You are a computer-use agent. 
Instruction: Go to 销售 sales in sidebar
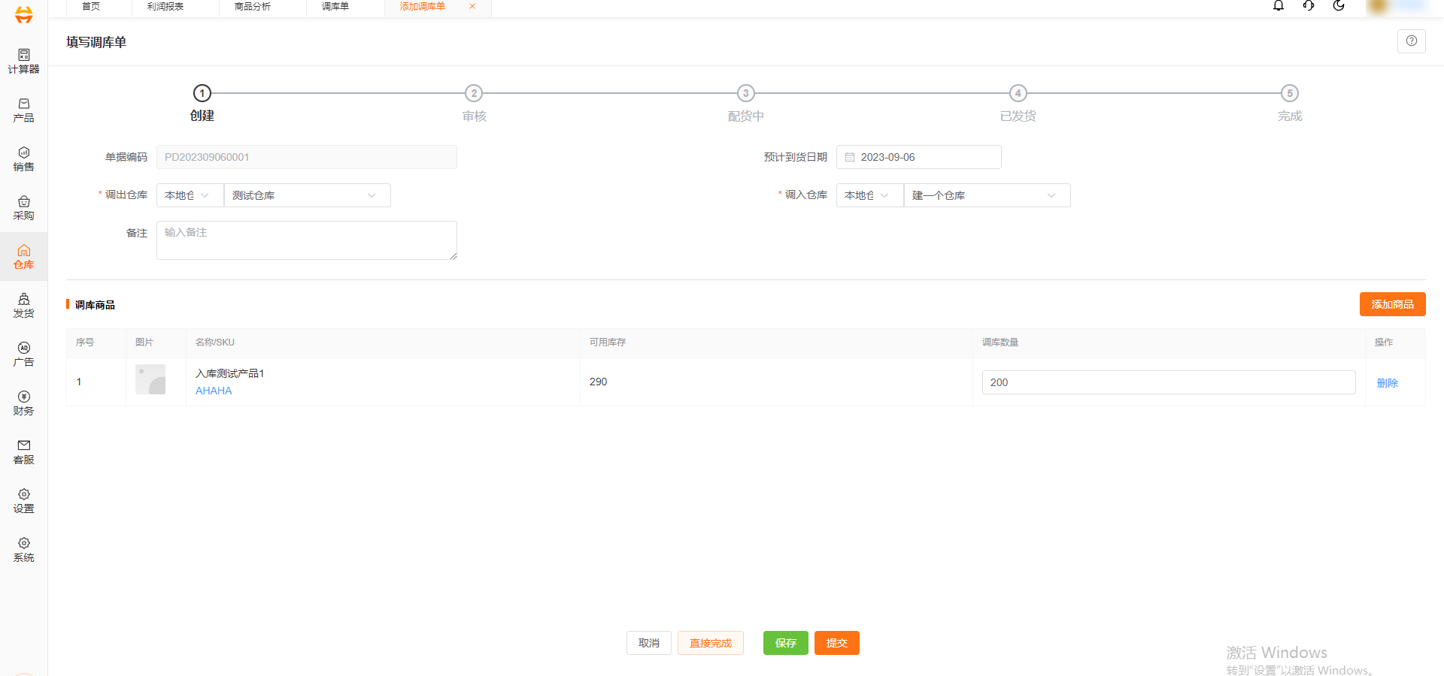click(23, 158)
